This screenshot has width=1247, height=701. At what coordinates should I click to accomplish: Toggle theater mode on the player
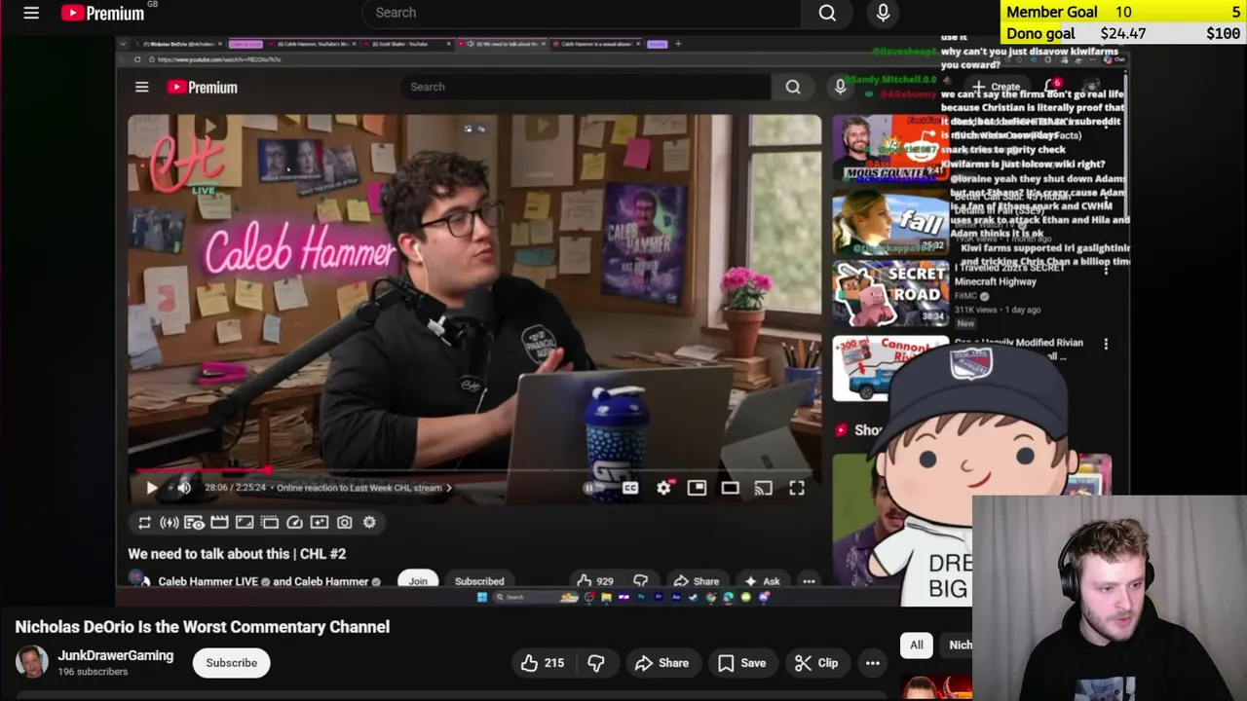pos(730,488)
